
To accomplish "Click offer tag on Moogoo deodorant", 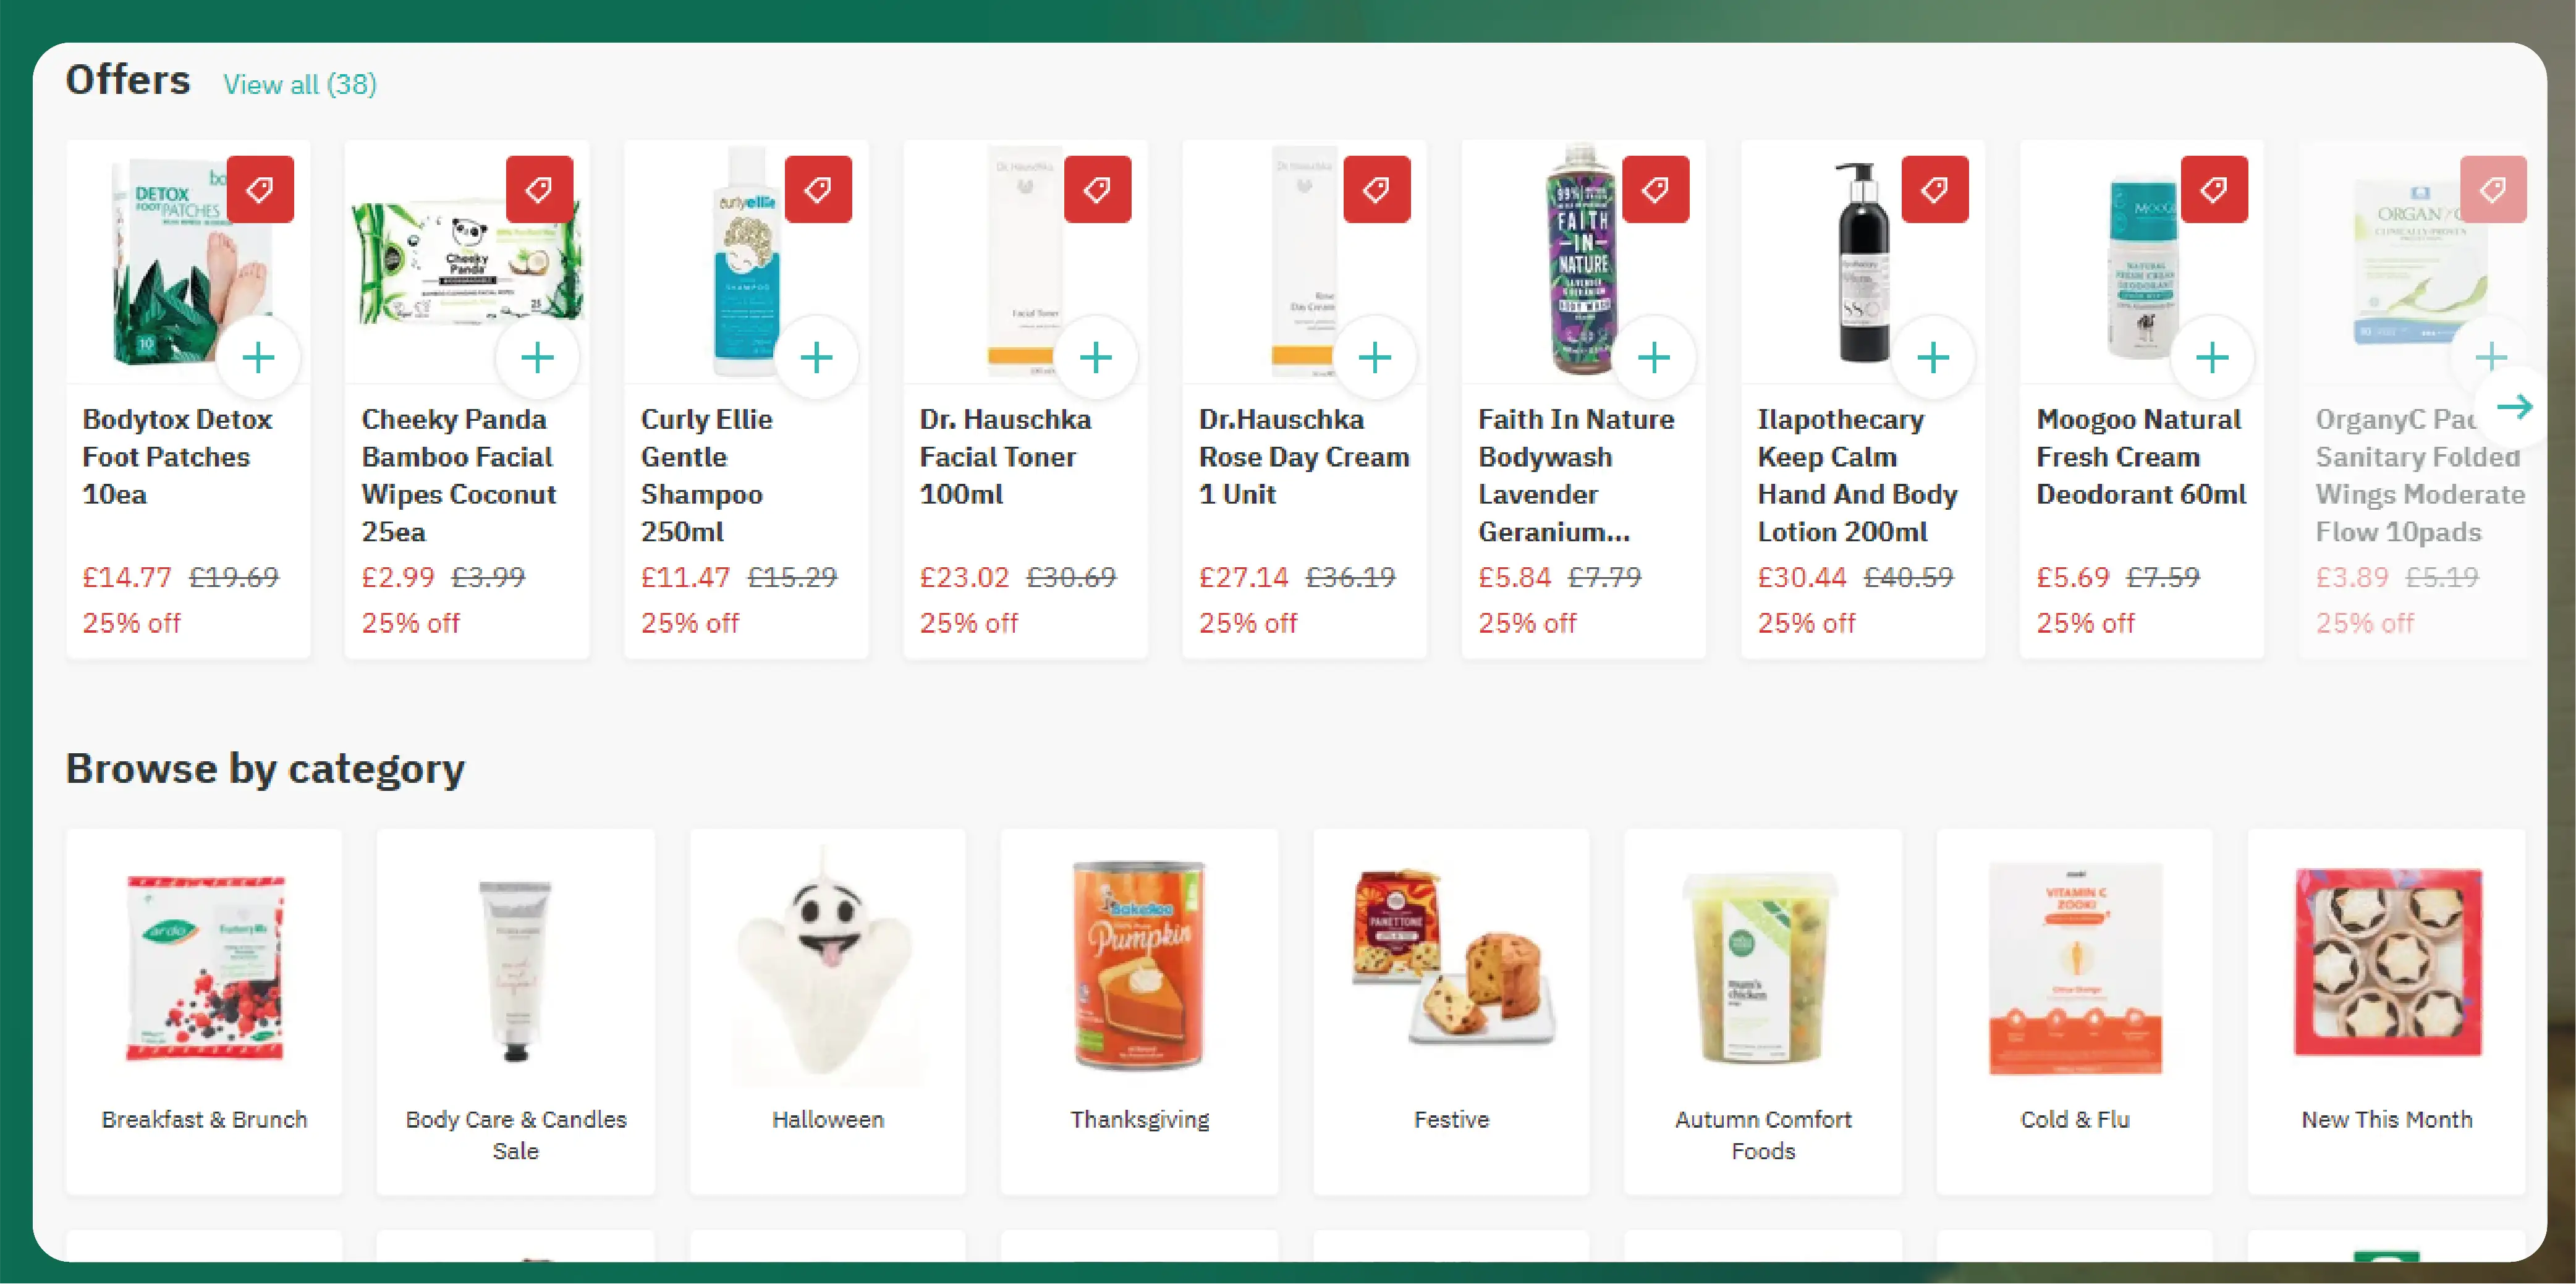I will tap(2213, 189).
